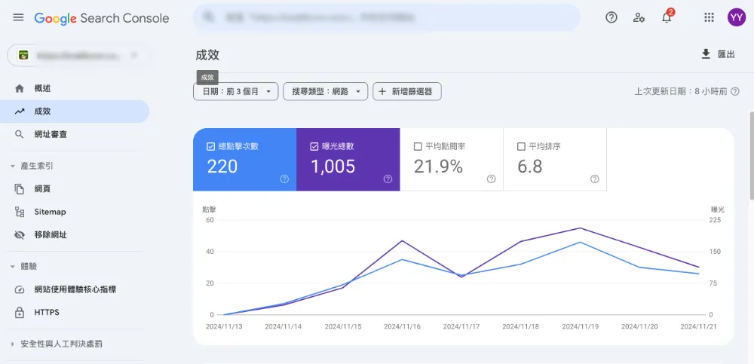Image resolution: width=754 pixels, height=364 pixels.
Task: Click help icon on 平均排序 card
Action: click(595, 179)
